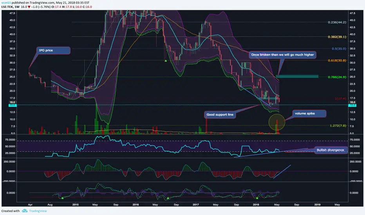Open the TradingView link in the footer
365x215 pixels.
[38, 211]
